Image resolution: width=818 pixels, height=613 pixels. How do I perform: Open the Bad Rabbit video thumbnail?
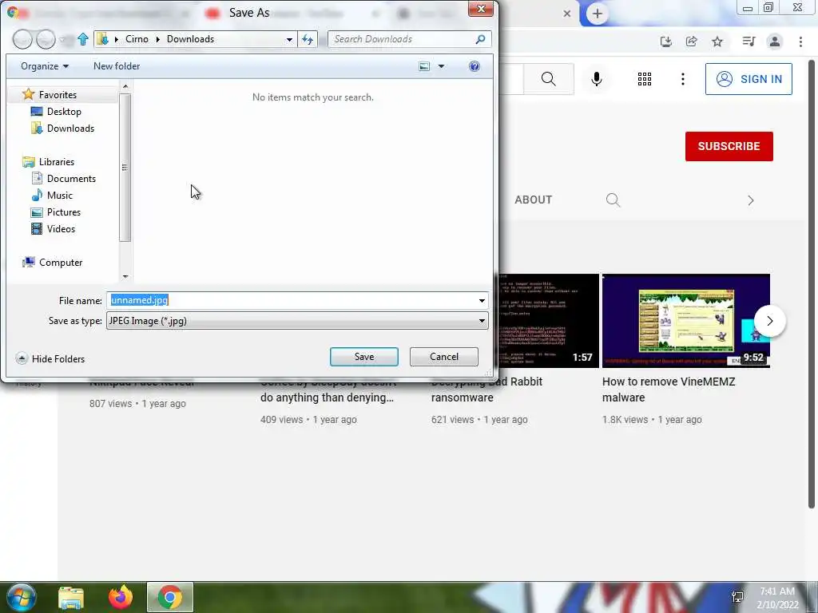click(549, 321)
